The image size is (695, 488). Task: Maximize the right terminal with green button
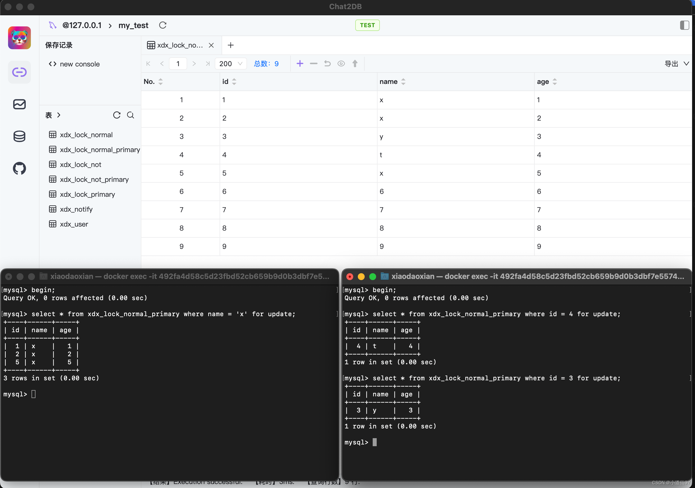(x=373, y=276)
